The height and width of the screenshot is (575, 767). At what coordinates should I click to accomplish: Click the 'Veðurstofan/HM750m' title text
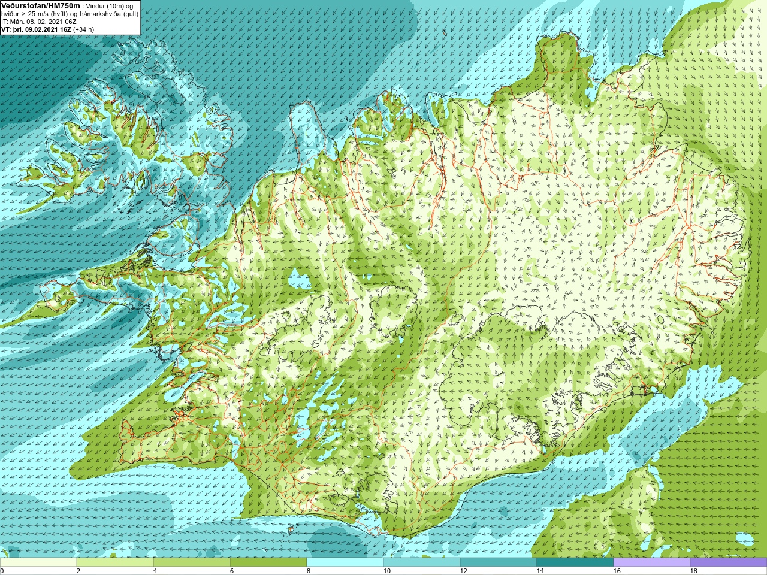(x=40, y=5)
